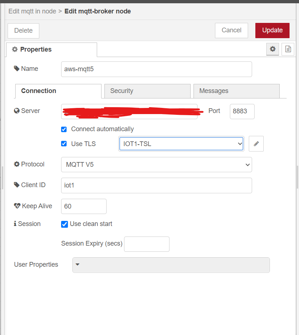Expand the User Properties section

77,265
